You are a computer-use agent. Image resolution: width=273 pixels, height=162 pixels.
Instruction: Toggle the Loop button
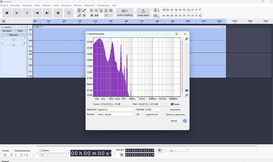[69, 13]
